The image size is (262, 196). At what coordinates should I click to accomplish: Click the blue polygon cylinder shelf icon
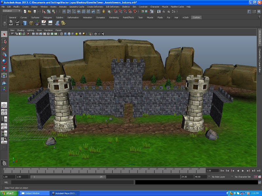25,23
